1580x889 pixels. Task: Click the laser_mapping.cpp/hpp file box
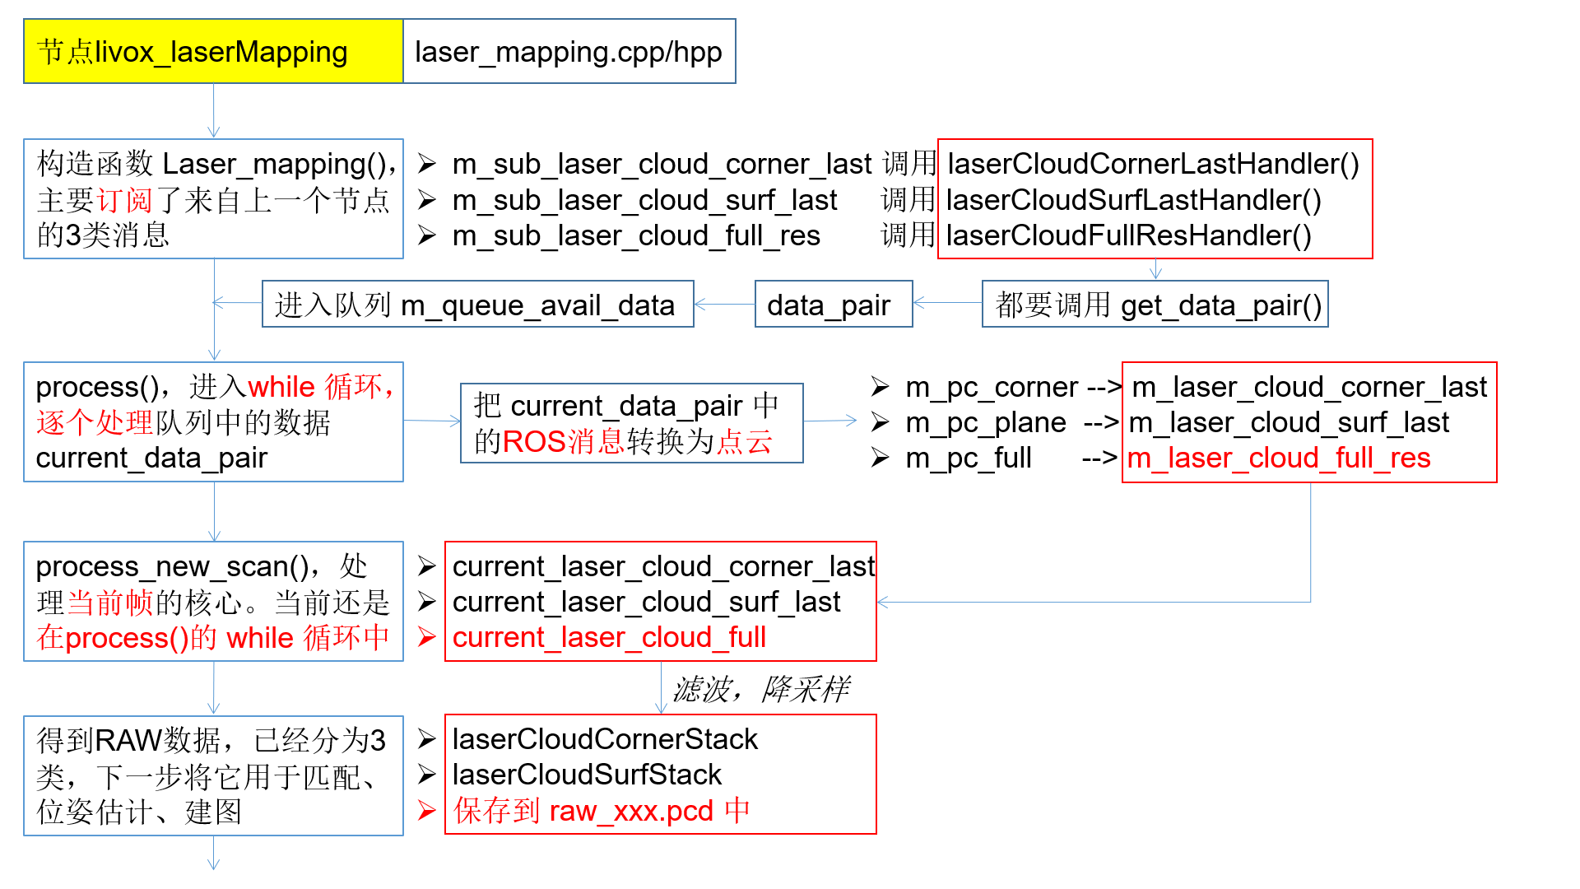coord(569,52)
